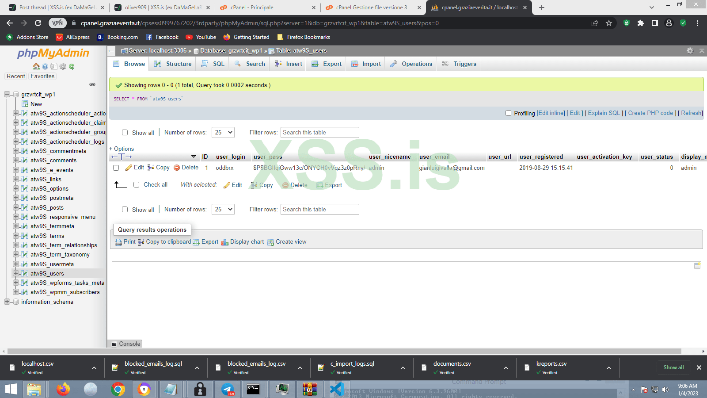Open localhost.csv download options arrow

pyautogui.click(x=94, y=368)
